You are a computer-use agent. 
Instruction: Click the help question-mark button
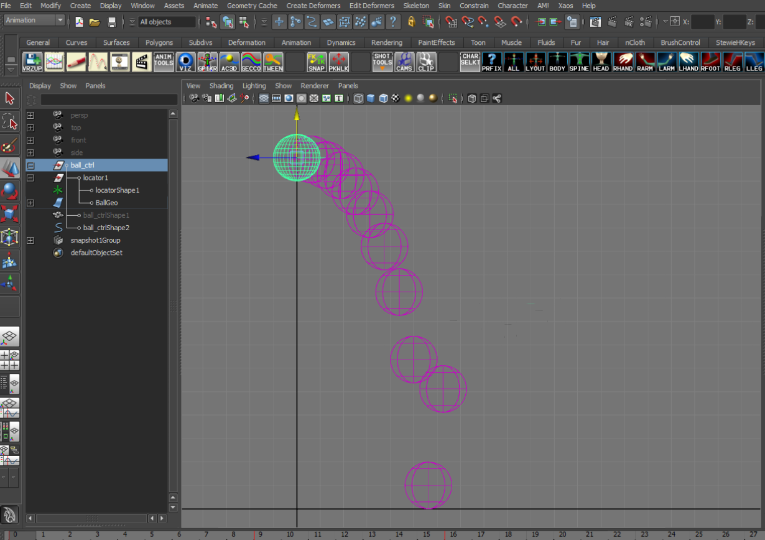(394, 22)
